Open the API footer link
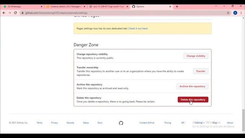 pyautogui.click(x=183, y=123)
